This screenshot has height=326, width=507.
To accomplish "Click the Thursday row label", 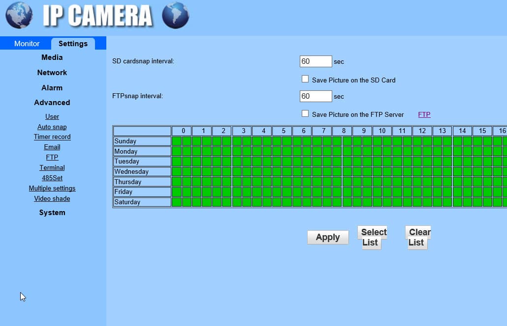I will 142,182.
